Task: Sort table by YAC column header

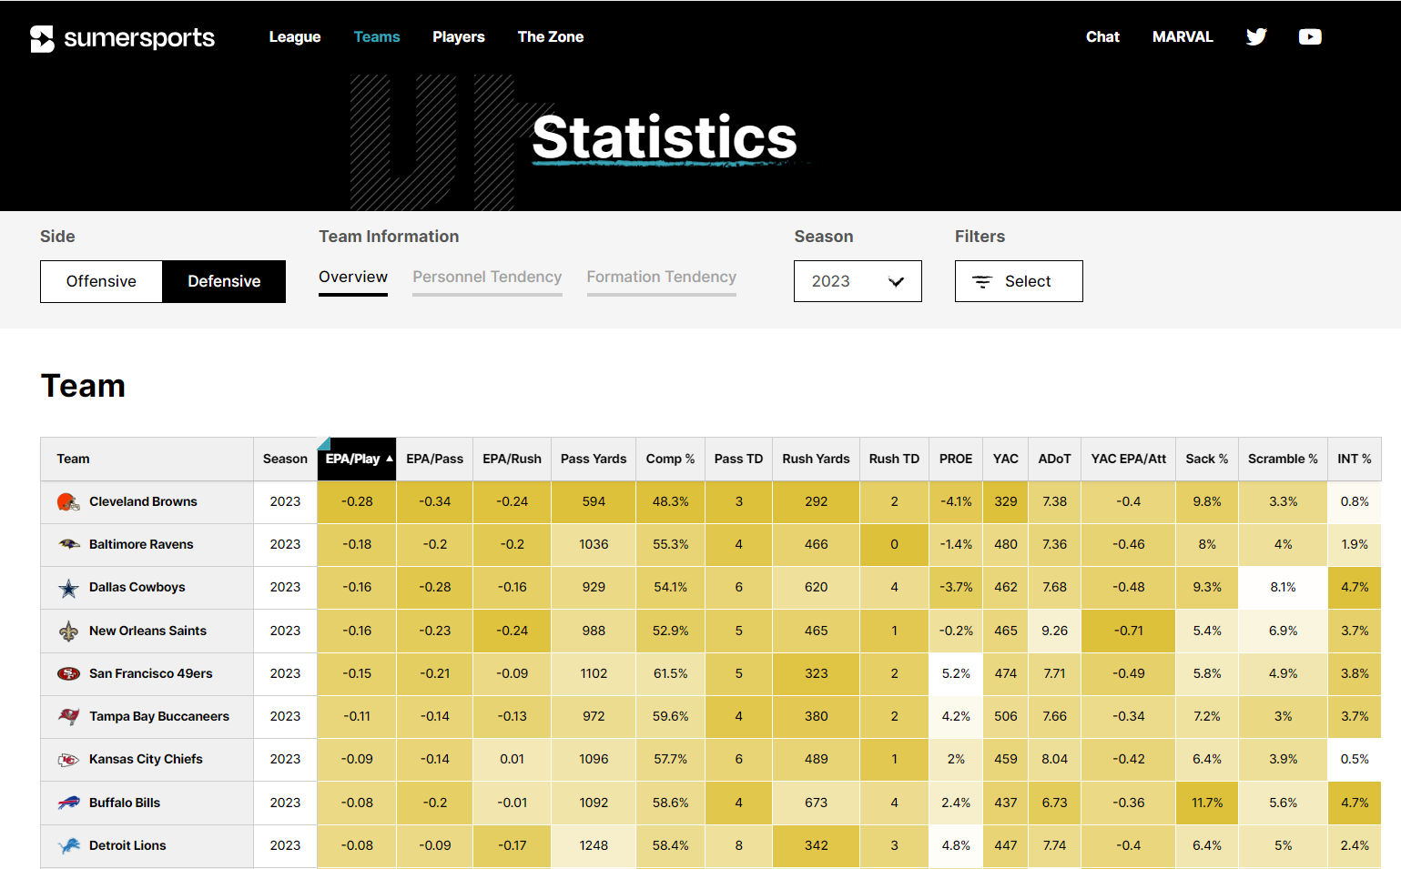Action: pos(1006,459)
